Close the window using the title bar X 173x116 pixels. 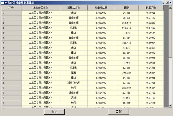tap(170, 2)
